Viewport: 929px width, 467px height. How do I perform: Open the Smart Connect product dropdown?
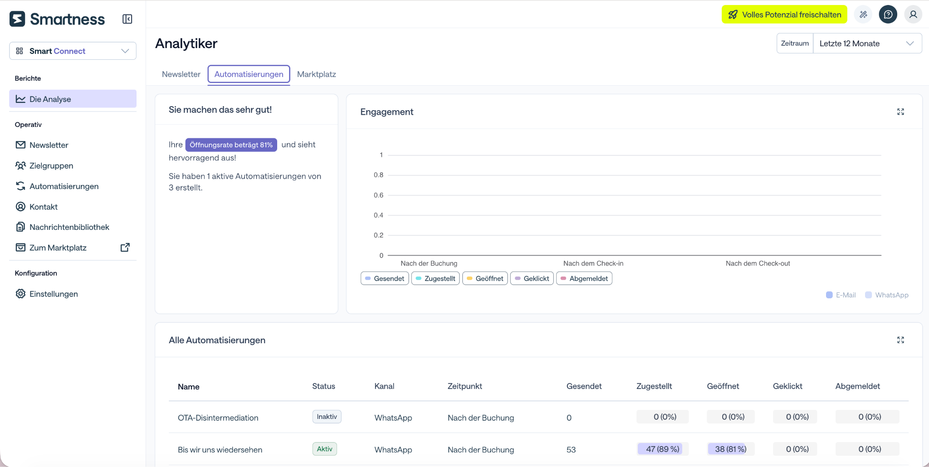click(73, 51)
